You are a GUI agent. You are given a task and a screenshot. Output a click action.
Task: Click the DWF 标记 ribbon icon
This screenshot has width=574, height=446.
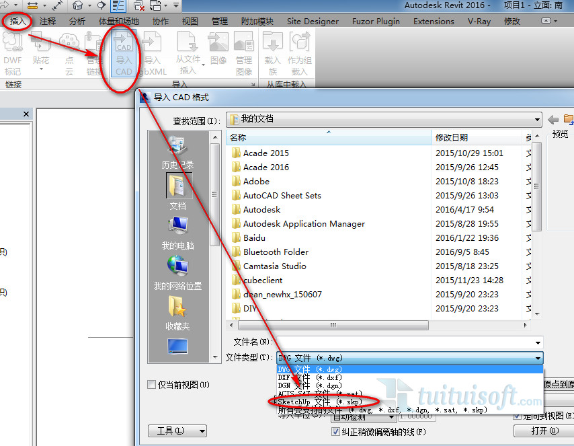pyautogui.click(x=13, y=54)
